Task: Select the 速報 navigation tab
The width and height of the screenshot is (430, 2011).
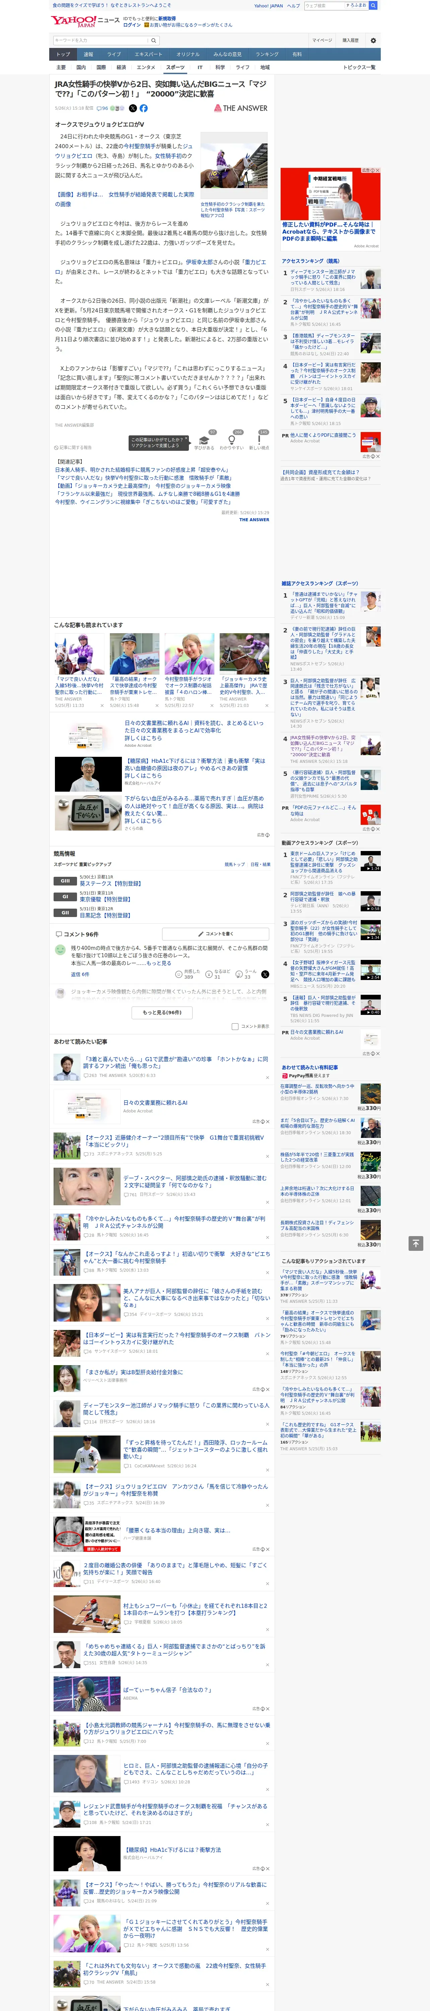Action: [88, 55]
